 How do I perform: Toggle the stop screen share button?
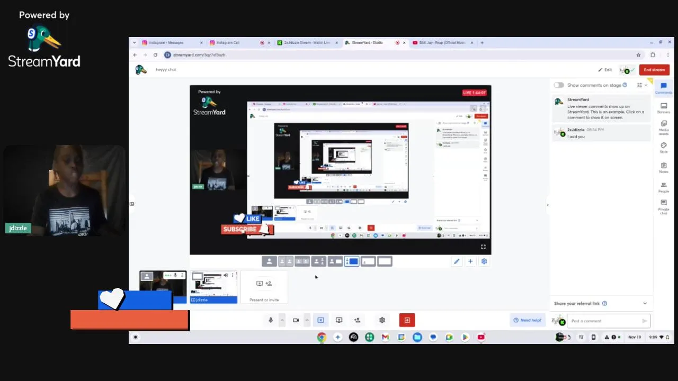[x=320, y=320]
